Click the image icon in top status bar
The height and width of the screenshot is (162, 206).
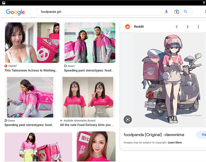[4, 3]
